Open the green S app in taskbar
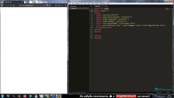 30,96
